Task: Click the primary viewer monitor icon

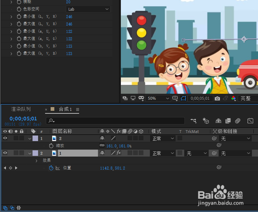Action: click(133, 98)
